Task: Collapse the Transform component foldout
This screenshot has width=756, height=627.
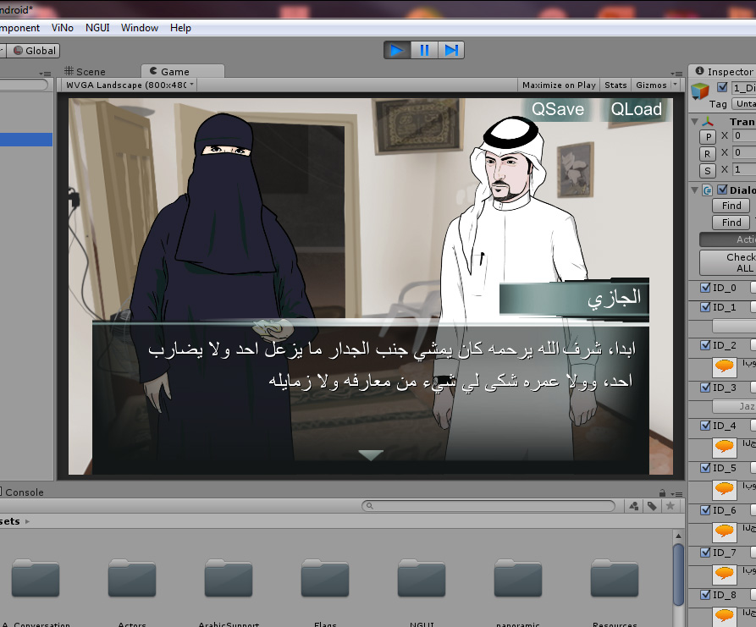Action: pos(695,122)
